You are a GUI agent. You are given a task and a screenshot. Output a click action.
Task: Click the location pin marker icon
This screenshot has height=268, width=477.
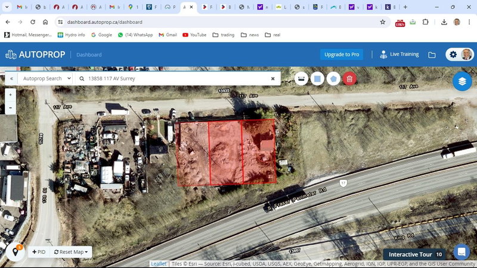14,252
